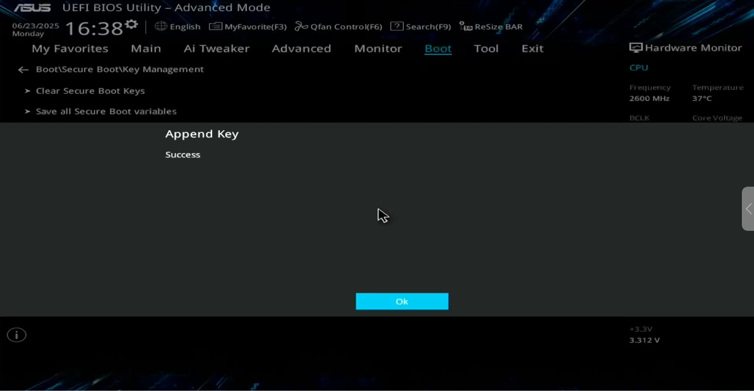The image size is (754, 391).
Task: Open MyFavorite(F3) from the top toolbar
Action: pyautogui.click(x=248, y=27)
